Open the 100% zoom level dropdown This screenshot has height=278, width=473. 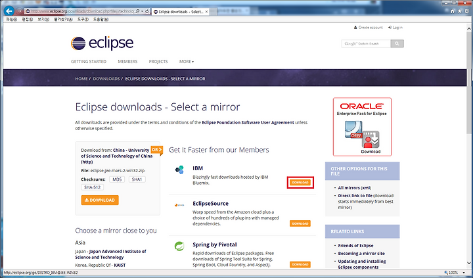[464, 273]
